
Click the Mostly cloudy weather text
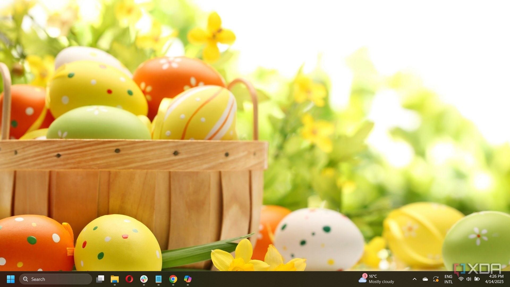[x=381, y=282]
